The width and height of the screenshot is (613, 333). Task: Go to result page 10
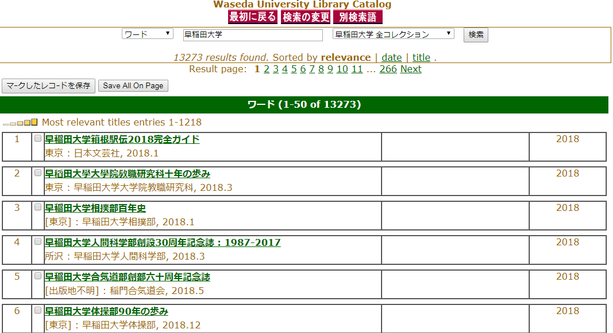[342, 69]
